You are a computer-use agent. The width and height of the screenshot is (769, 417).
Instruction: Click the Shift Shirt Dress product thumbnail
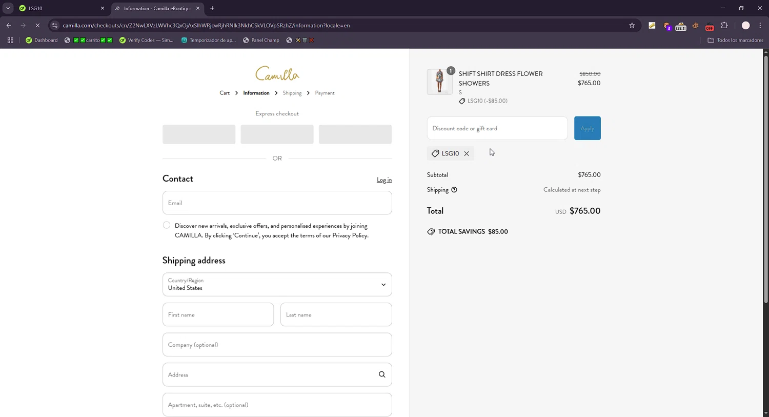point(440,82)
